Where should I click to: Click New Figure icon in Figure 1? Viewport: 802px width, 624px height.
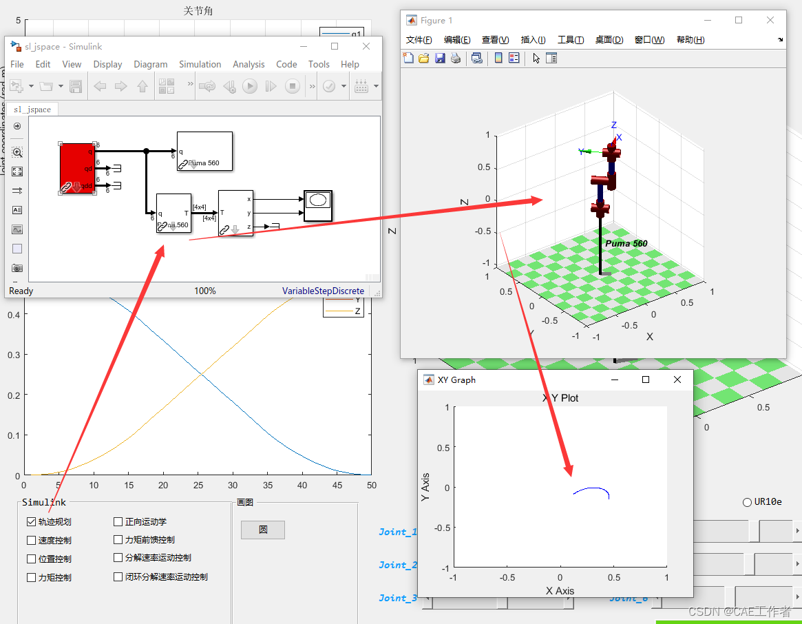(408, 59)
